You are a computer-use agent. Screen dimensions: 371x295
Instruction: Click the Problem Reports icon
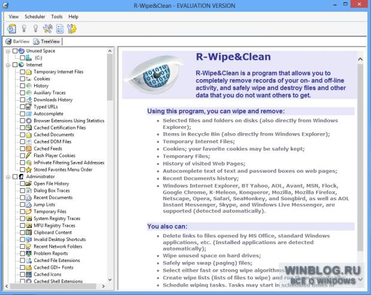pyautogui.click(x=29, y=253)
